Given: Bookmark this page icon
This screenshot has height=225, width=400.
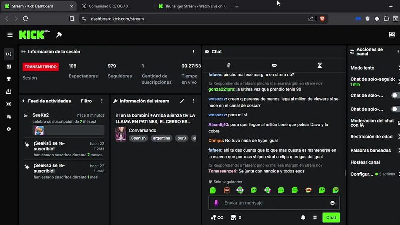Looking at the screenshot, I should coord(72,19).
